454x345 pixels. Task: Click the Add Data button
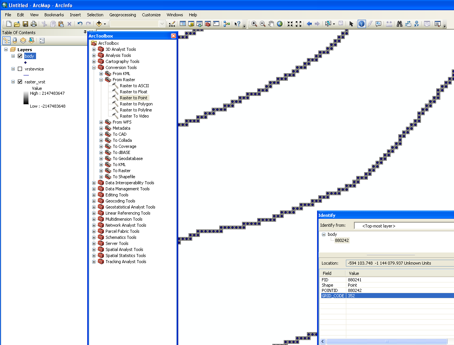(99, 24)
